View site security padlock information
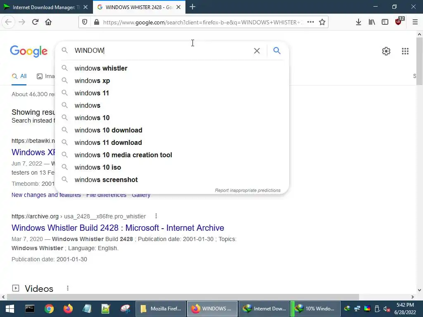The height and width of the screenshot is (317, 423). (97, 22)
